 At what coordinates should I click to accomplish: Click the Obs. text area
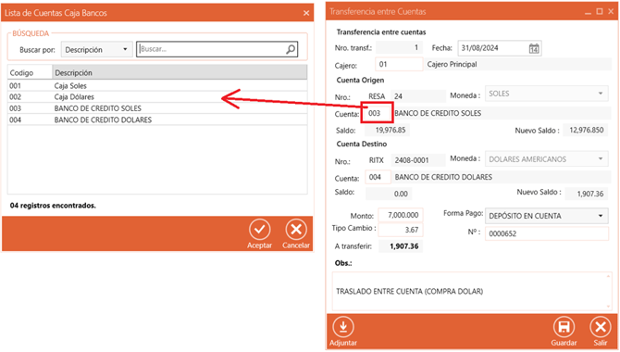click(x=471, y=291)
